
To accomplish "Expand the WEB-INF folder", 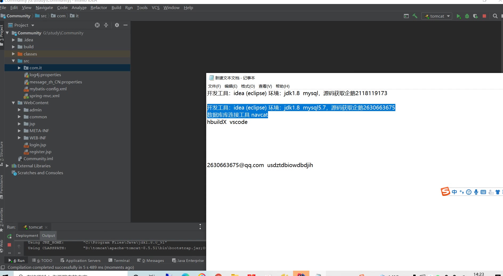I will coord(19,138).
